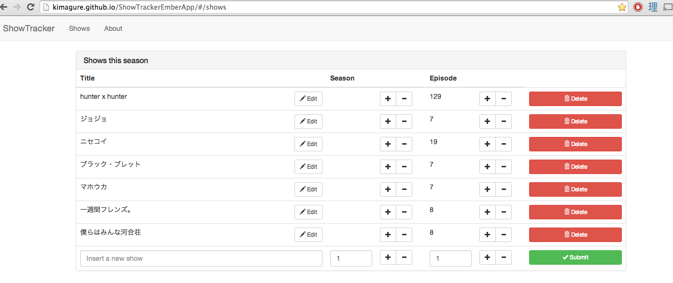Delete the ジョジョ show entry
The width and height of the screenshot is (673, 283).
575,121
